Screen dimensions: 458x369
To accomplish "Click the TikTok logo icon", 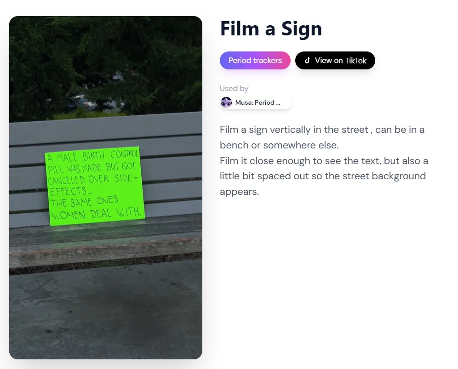I will (307, 60).
